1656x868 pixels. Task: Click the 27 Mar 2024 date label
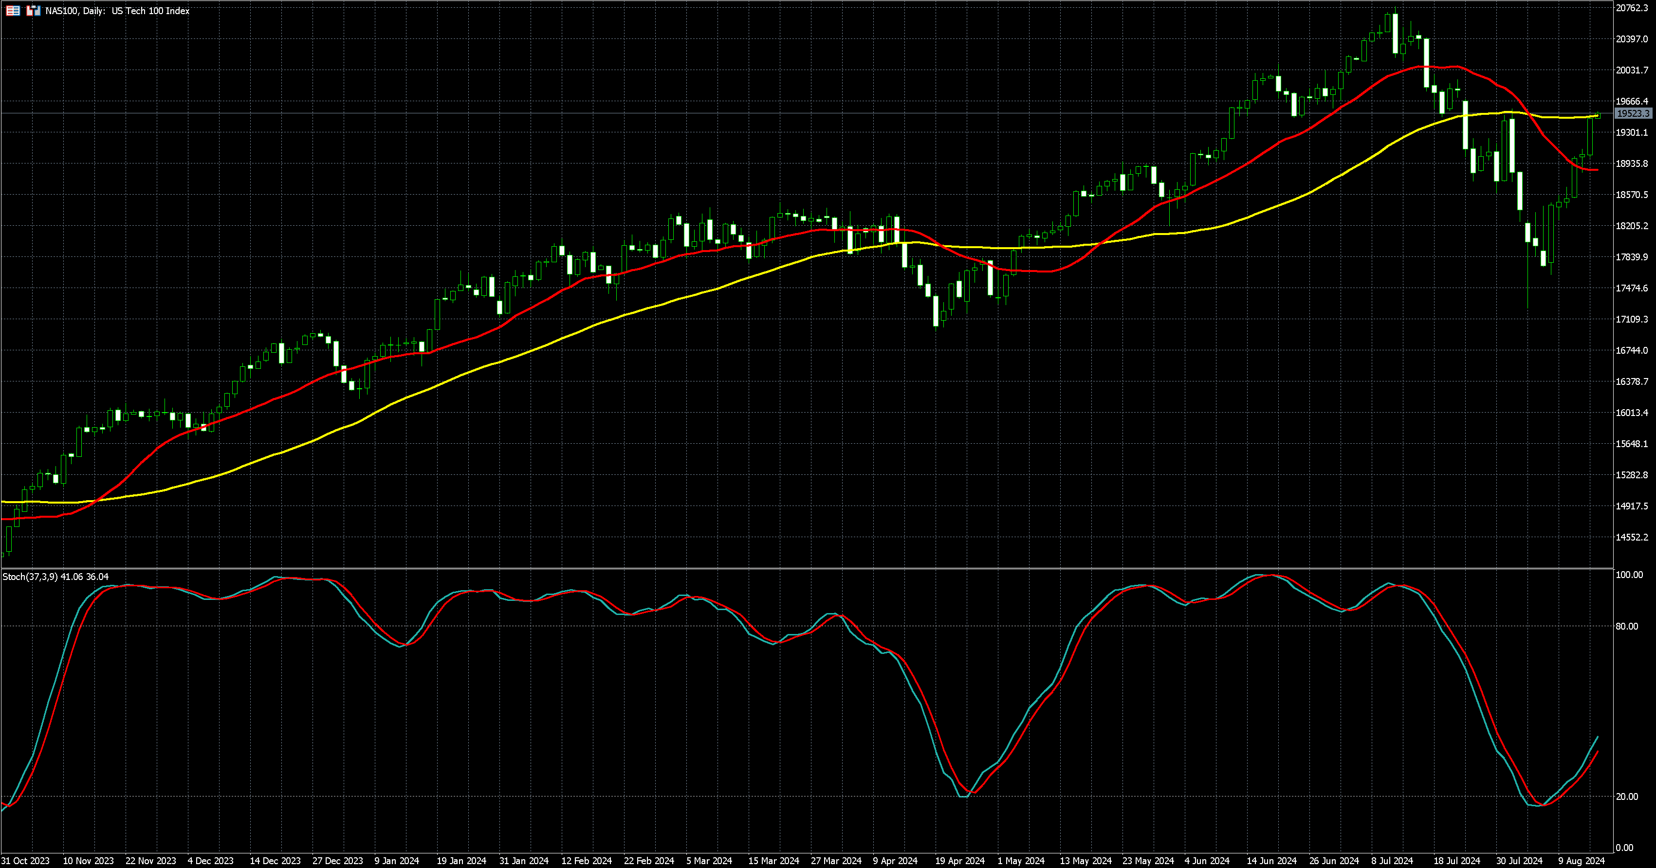tap(836, 861)
